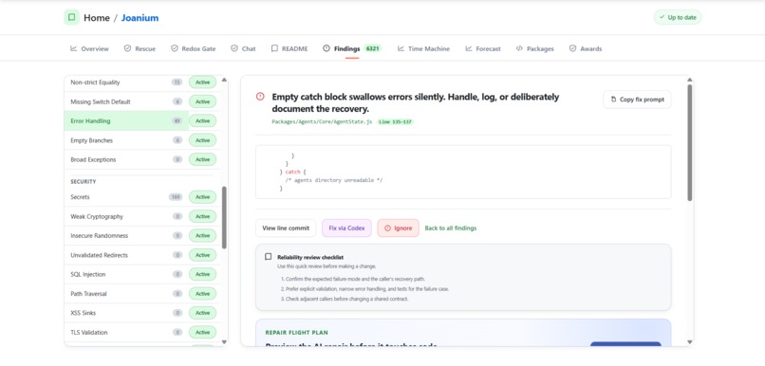Screen dimensions: 765x366
Task: Select the Error Handling category
Action: pos(126,120)
